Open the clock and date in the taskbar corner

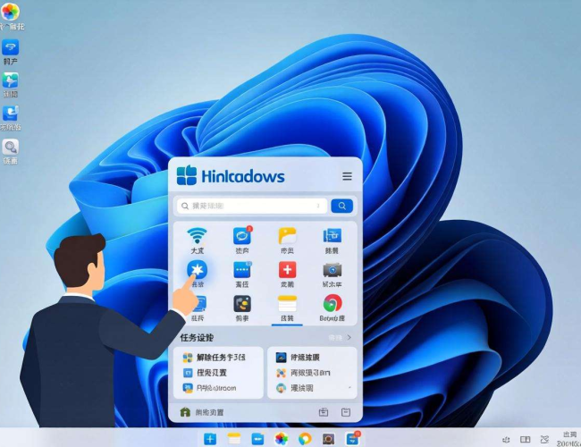(569, 439)
